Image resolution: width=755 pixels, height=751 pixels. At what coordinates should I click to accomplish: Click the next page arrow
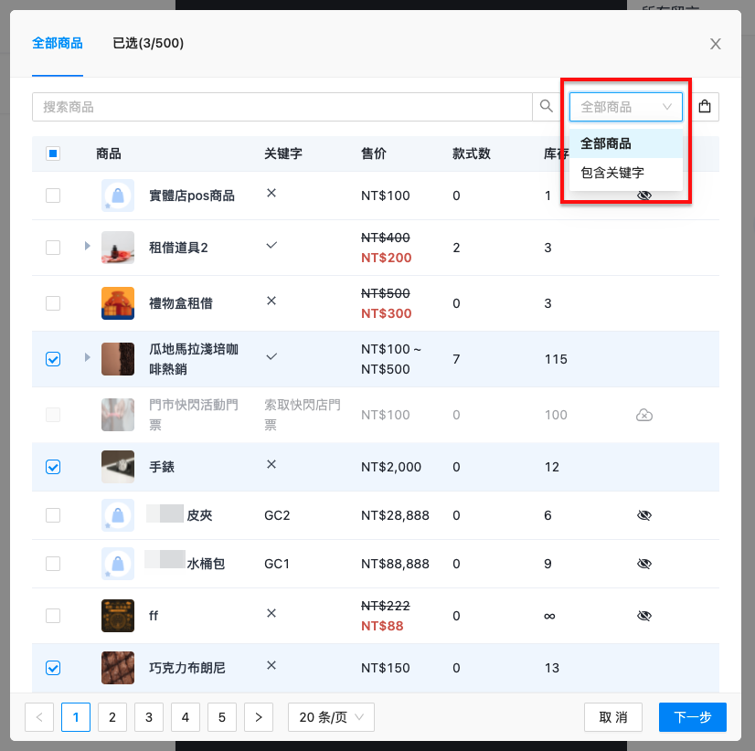click(259, 717)
